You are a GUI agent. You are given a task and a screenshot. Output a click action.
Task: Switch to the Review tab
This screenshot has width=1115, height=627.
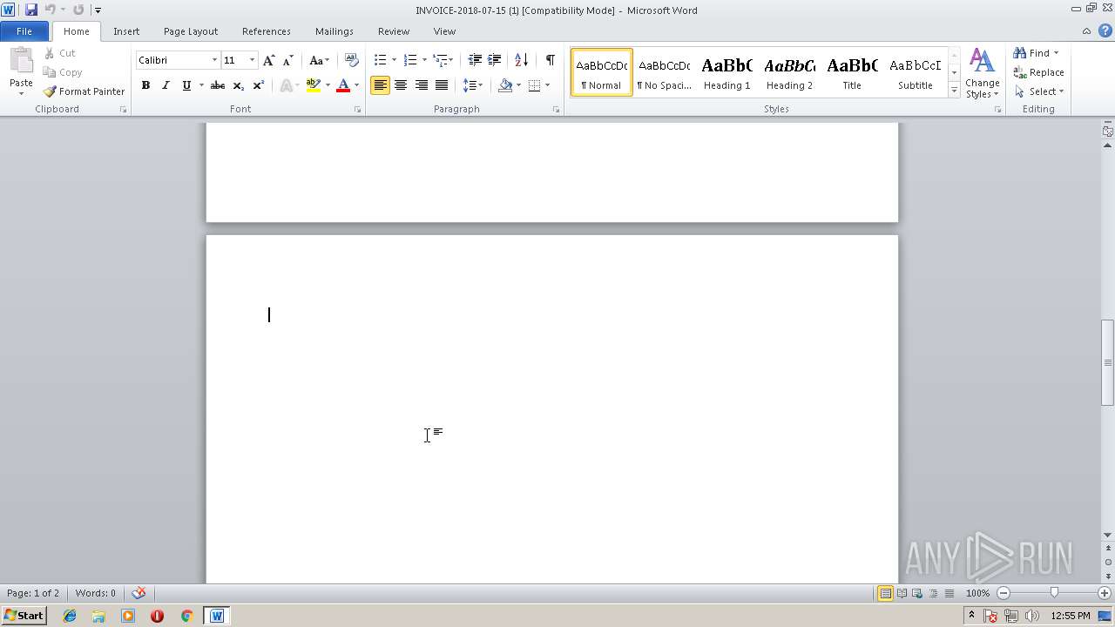(x=394, y=31)
